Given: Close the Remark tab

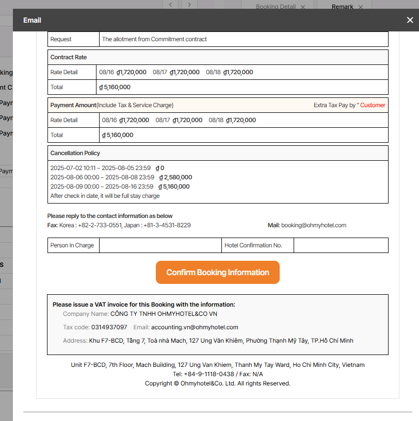Looking at the screenshot, I should coord(360,7).
